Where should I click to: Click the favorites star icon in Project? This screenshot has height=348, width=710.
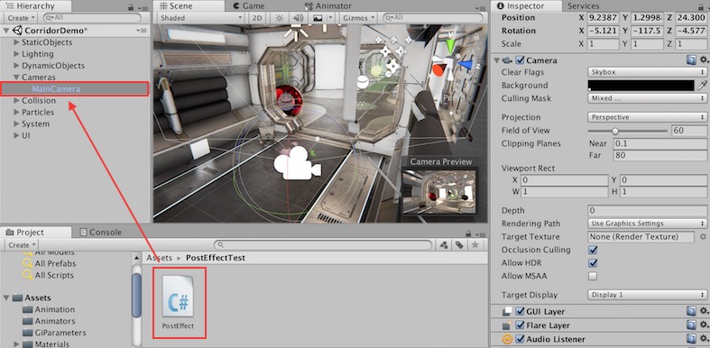[x=475, y=245]
